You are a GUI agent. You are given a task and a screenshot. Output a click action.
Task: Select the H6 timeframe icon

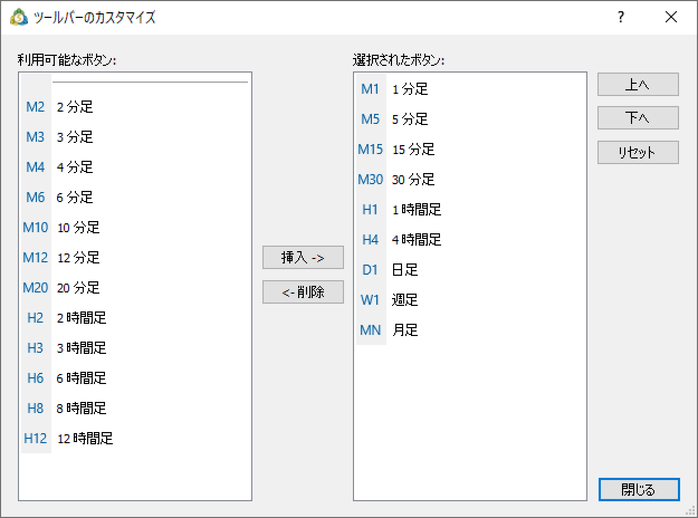pos(35,378)
